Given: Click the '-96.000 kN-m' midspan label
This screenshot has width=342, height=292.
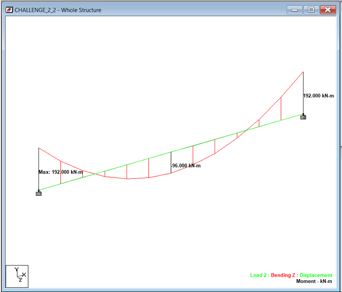Looking at the screenshot, I should coord(186,166).
